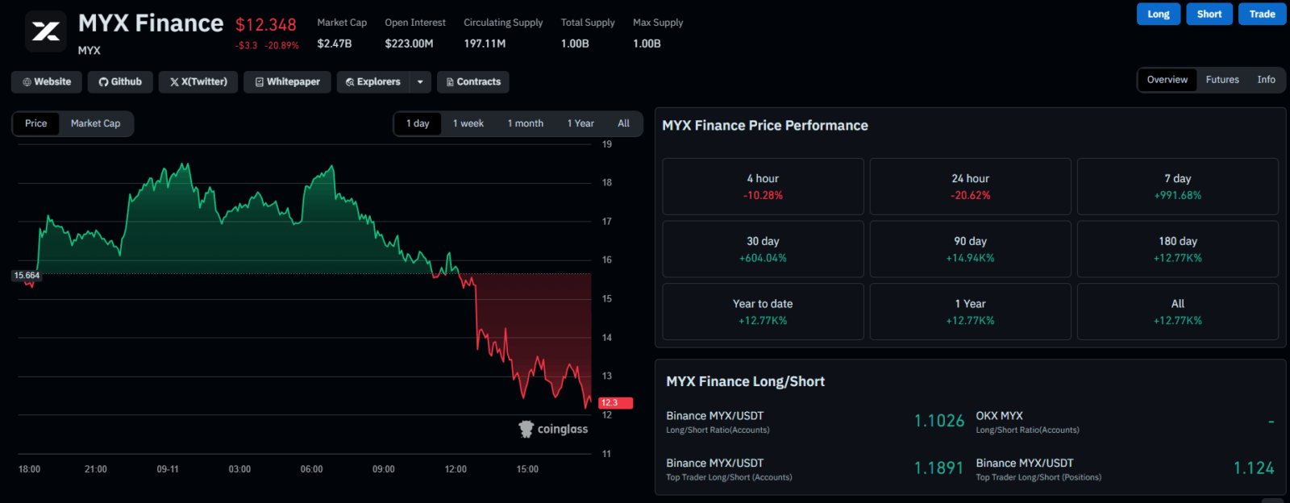Switch to the Overview tab

1167,80
